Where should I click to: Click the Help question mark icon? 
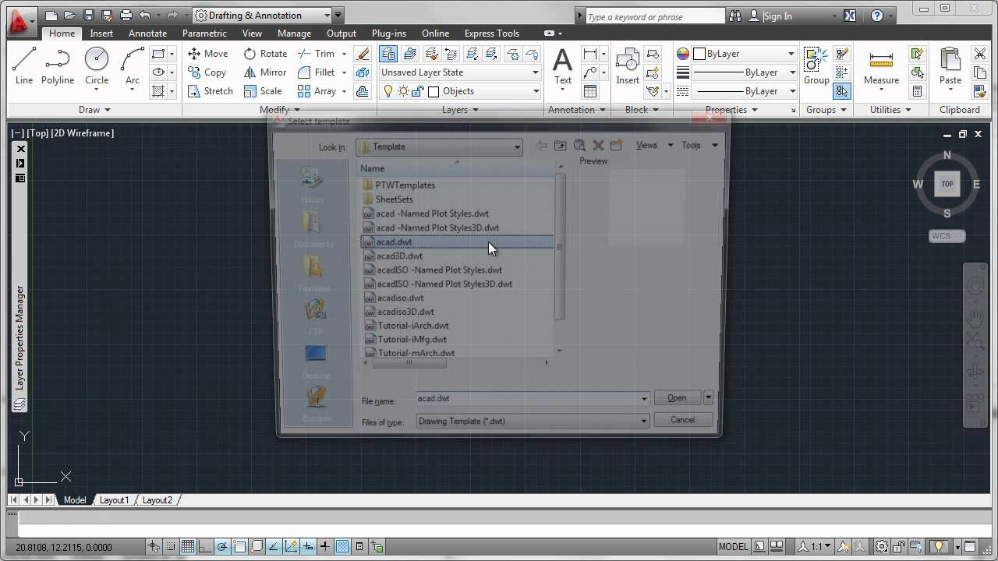pyautogui.click(x=877, y=16)
